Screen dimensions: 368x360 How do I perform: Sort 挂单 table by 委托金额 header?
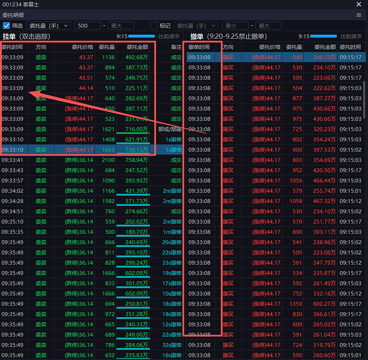(138, 47)
